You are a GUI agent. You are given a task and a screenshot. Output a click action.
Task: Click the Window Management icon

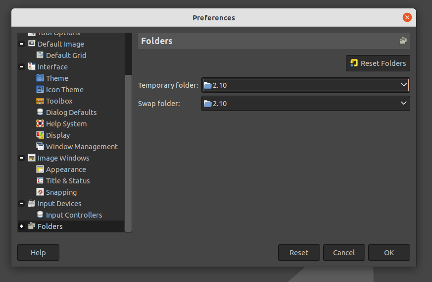click(40, 147)
